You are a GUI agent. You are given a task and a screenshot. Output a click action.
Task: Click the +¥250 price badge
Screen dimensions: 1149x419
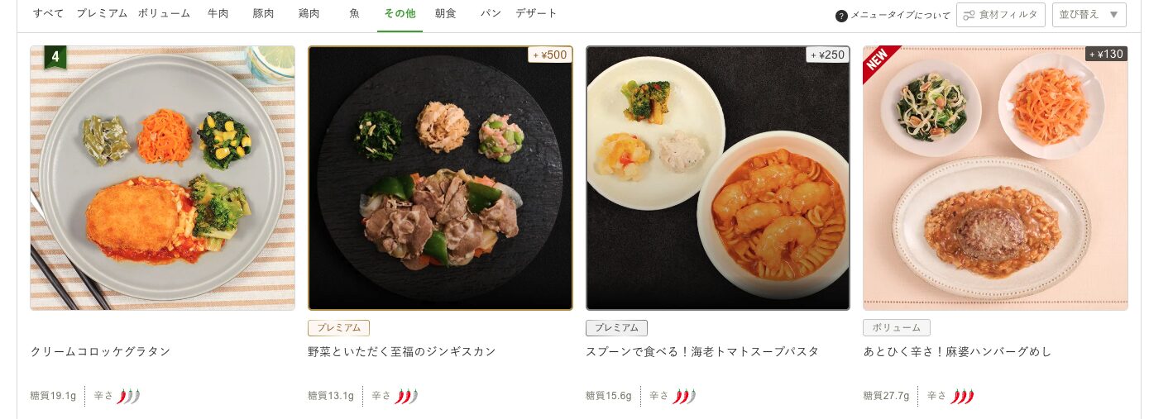coord(828,55)
